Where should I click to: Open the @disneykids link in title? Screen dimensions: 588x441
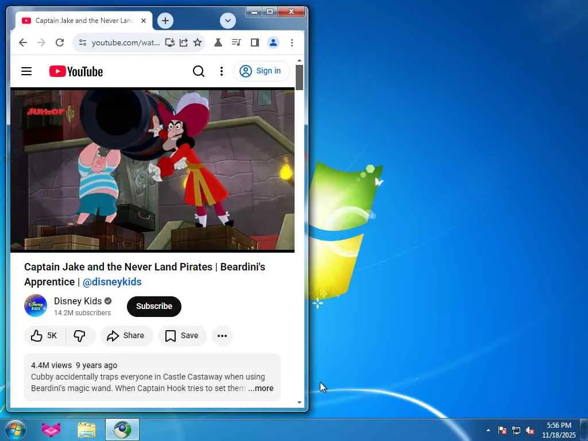click(x=112, y=282)
